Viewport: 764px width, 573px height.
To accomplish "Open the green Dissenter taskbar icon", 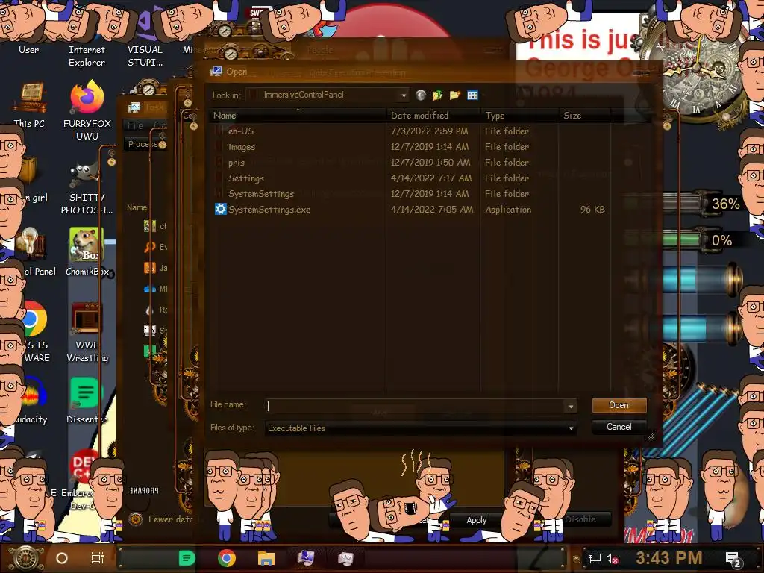I will 187,558.
